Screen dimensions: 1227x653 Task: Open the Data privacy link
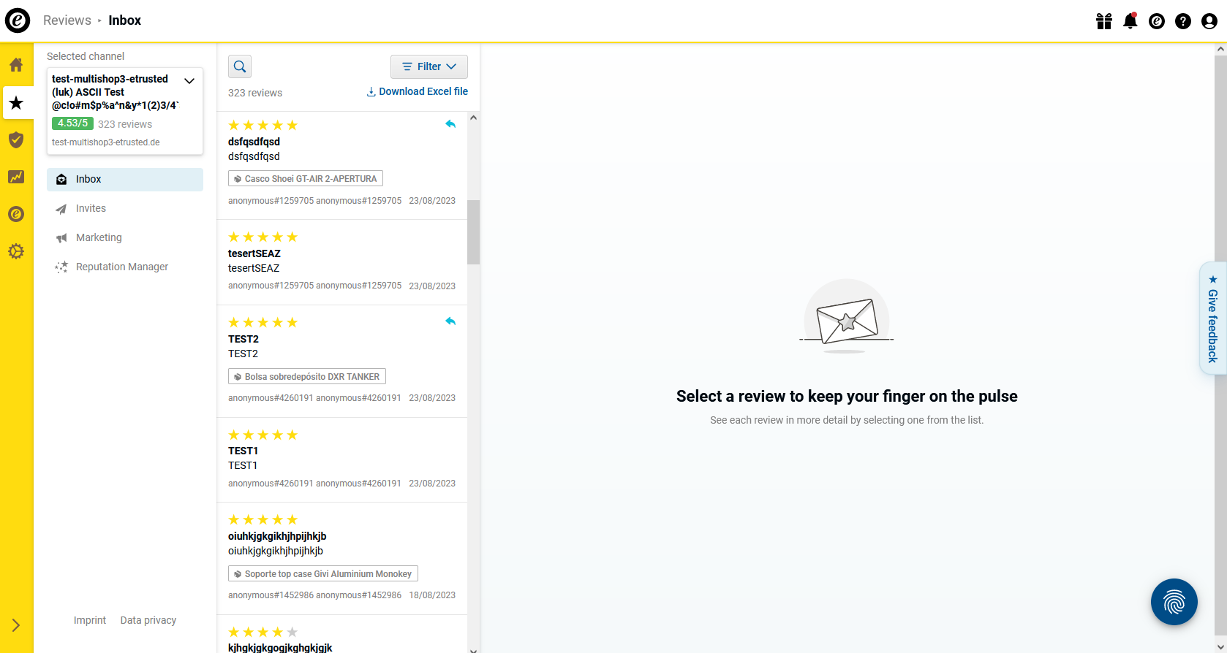[148, 620]
